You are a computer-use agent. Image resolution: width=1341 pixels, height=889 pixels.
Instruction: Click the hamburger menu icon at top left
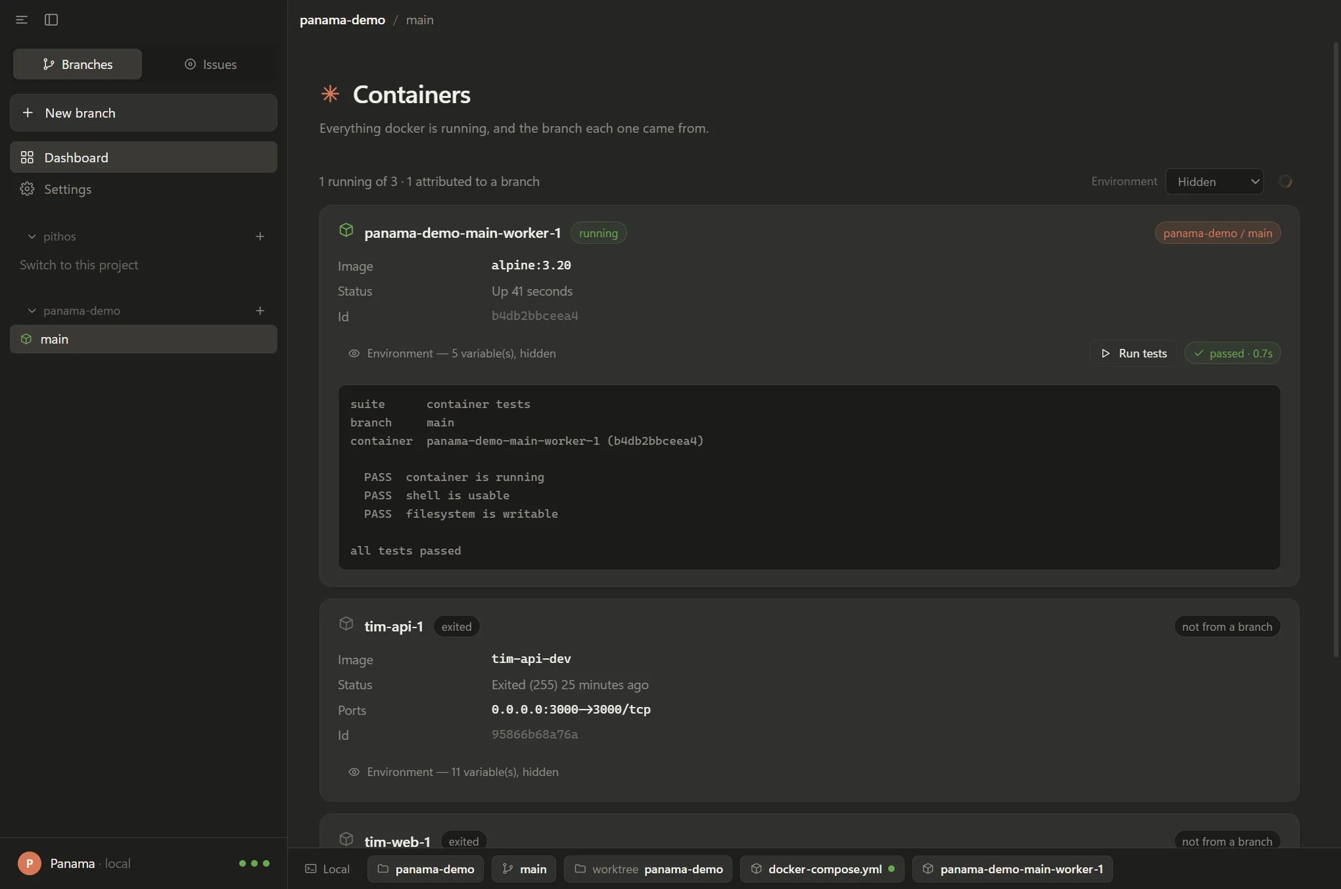22,20
